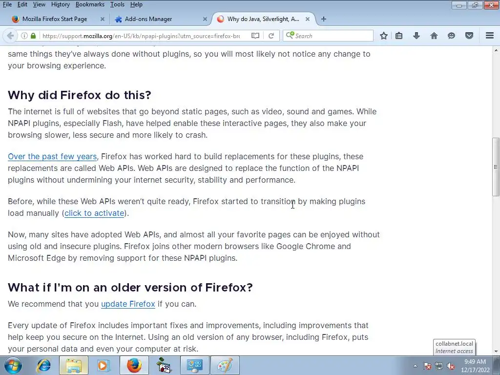
Task: Close the Mozilla Firefox Start Page tab
Action: point(103,19)
